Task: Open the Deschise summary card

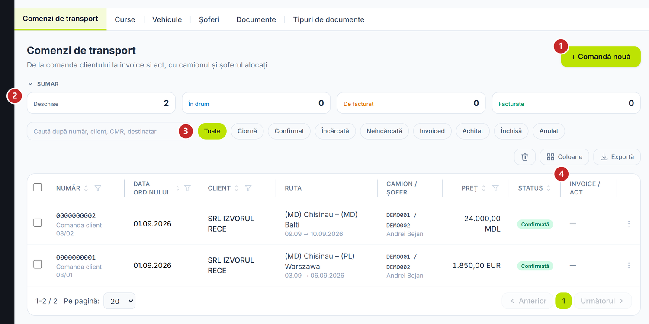Action: coord(101,103)
